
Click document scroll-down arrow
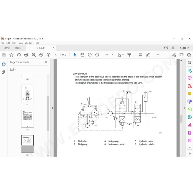(x=181, y=156)
